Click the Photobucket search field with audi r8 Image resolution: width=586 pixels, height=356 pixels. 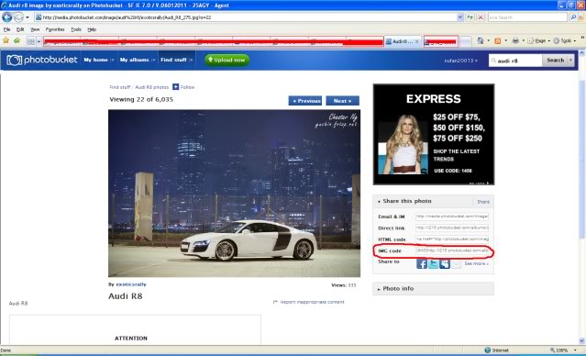515,61
